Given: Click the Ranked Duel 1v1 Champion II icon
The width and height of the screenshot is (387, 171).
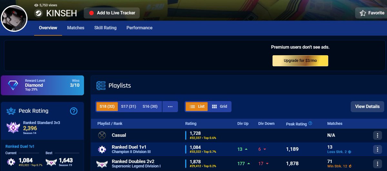Looking at the screenshot, I should point(102,149).
